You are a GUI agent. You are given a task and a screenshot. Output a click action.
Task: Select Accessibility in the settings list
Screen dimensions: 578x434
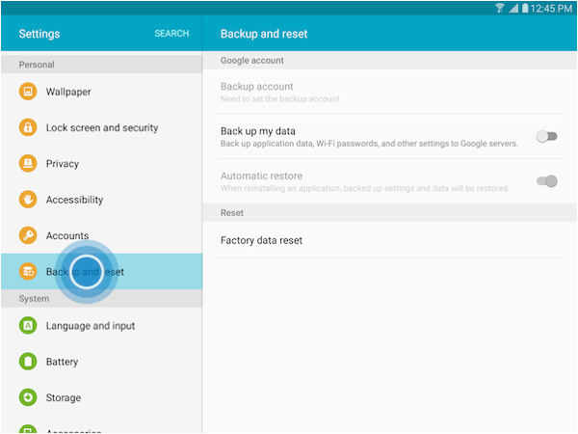pyautogui.click(x=102, y=200)
